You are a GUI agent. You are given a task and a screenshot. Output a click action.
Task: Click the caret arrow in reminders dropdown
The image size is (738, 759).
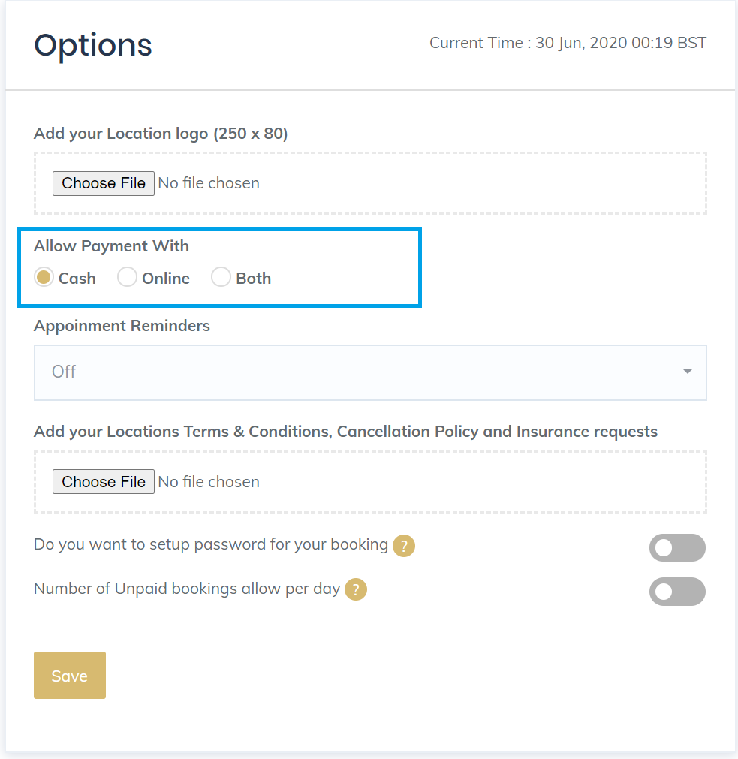(687, 372)
